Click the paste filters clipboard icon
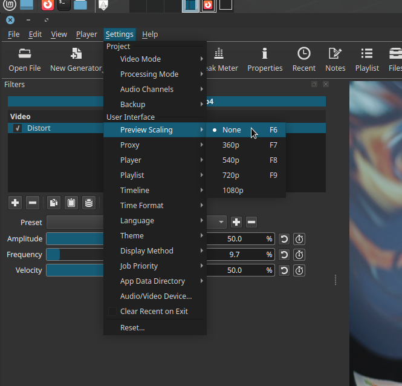This screenshot has height=386, width=402. [x=71, y=203]
